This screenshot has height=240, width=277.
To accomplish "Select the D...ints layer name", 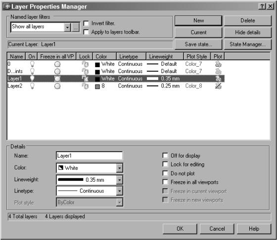I will pos(15,71).
